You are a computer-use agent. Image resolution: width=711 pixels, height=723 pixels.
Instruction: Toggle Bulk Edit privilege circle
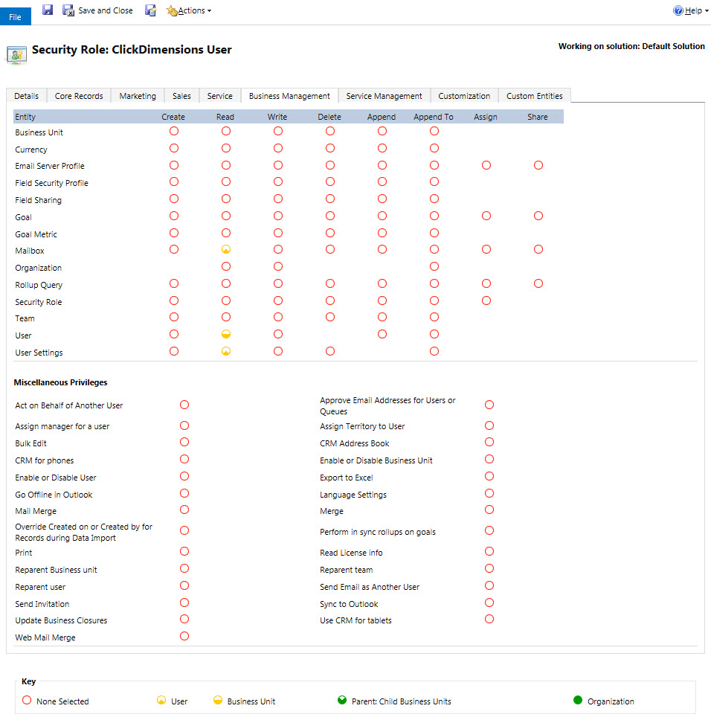pos(184,443)
